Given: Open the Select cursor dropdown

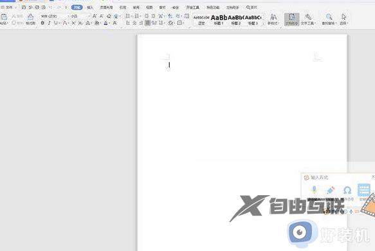Looking at the screenshot, I should [x=344, y=19].
